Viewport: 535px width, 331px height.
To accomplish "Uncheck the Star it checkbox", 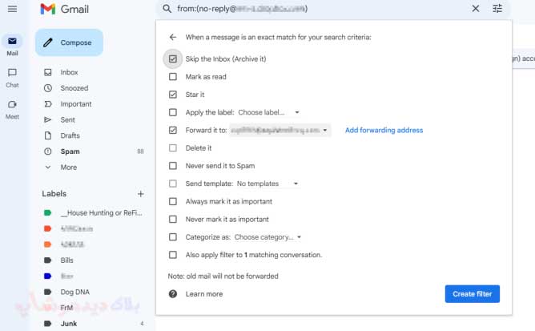I will (x=173, y=95).
